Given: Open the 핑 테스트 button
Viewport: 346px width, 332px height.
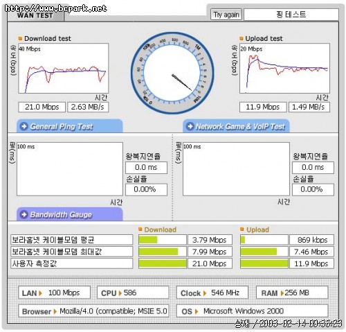Looking at the screenshot, I should (291, 15).
